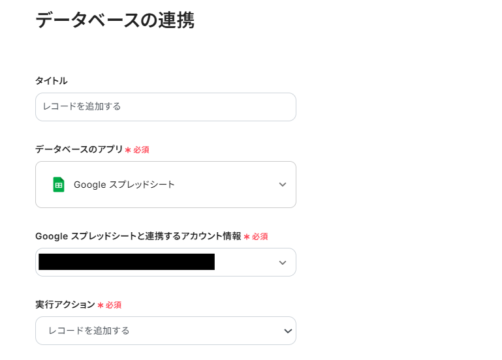Open the account info dropdown chevron

[282, 263]
